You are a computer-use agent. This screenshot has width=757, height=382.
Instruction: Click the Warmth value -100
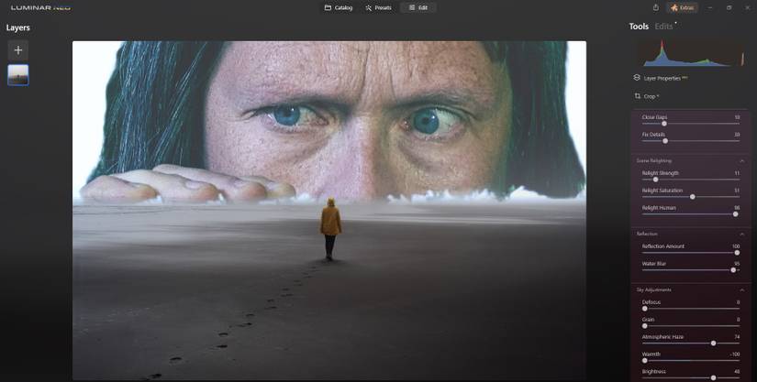pos(734,355)
